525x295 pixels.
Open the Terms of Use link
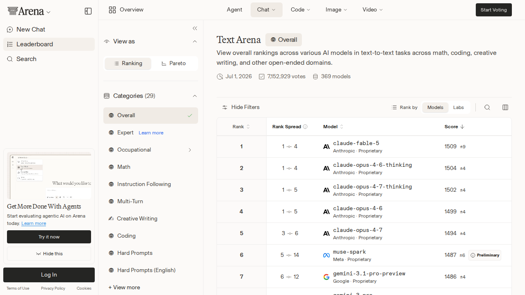pyautogui.click(x=18, y=288)
